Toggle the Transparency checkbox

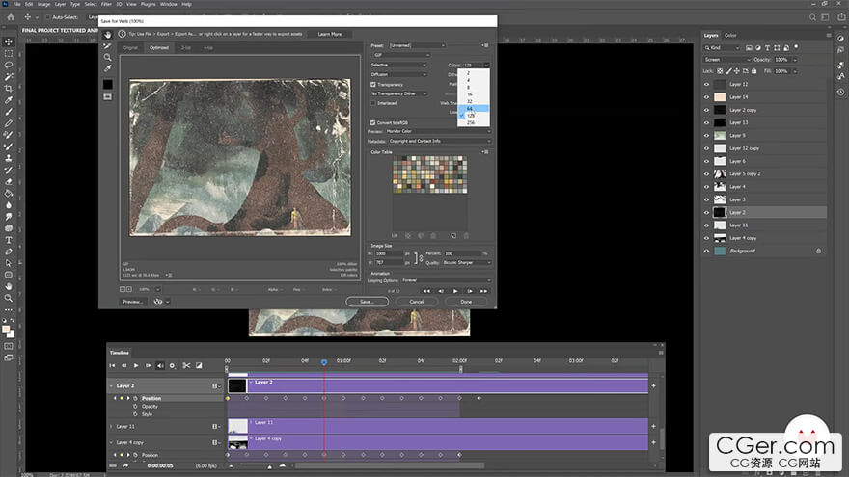click(373, 85)
